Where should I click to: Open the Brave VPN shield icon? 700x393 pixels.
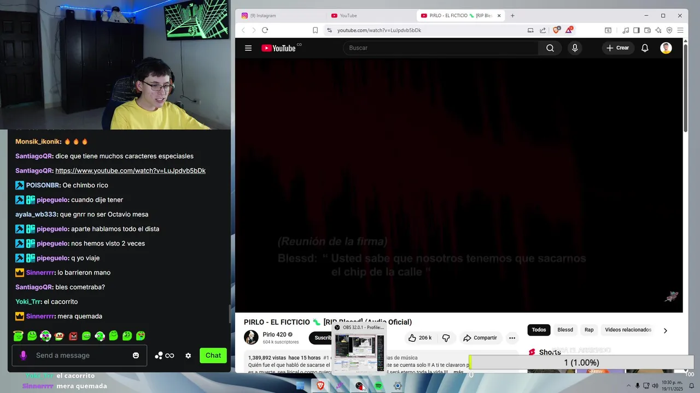(669, 30)
